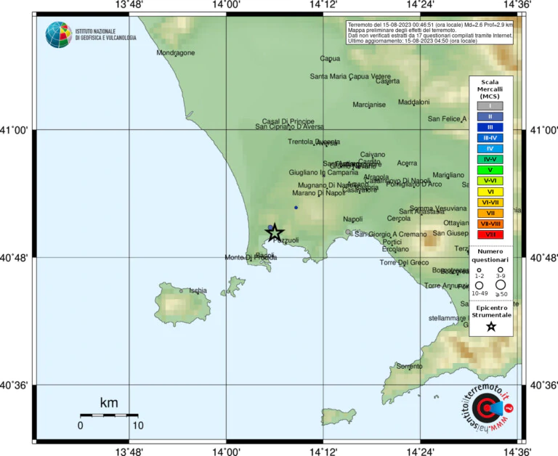The width and height of the screenshot is (558, 456).
Task: Click the Scala Mercalli (MCS) legend title
Action: 490,89
